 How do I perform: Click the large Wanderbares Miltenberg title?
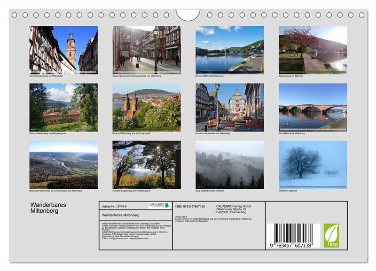pos(48,208)
